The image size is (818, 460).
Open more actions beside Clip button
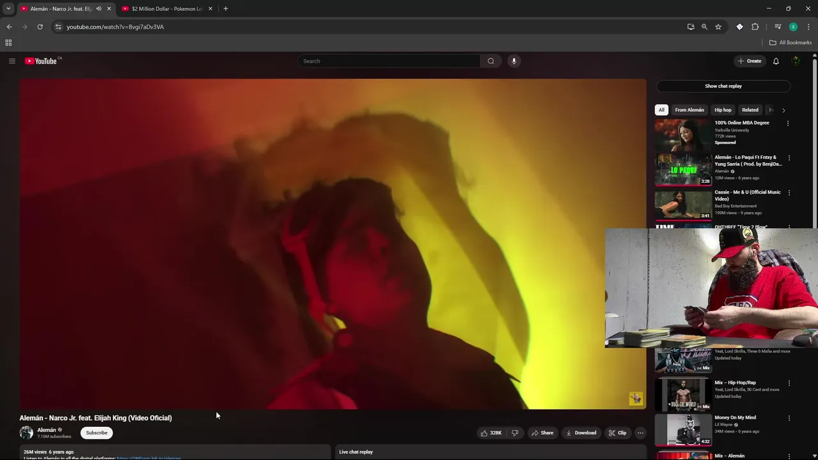(640, 433)
